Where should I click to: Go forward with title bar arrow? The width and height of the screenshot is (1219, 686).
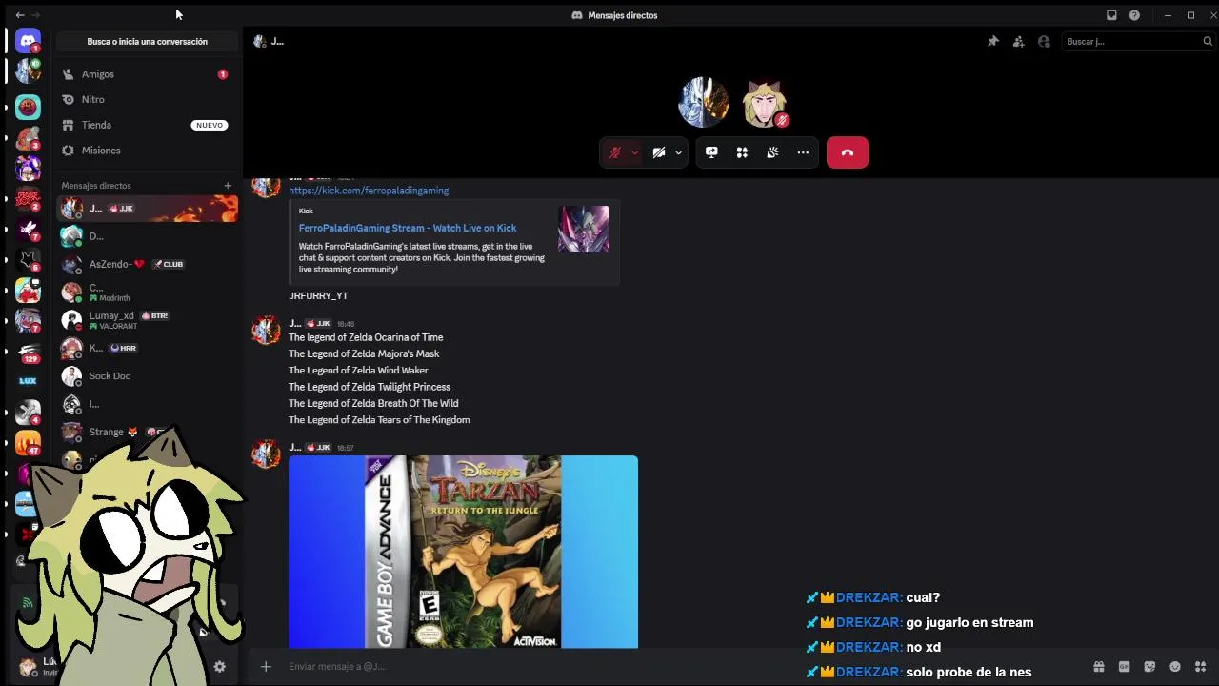(x=35, y=15)
